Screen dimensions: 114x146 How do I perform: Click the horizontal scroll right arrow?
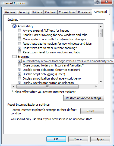[x=96, y=87]
